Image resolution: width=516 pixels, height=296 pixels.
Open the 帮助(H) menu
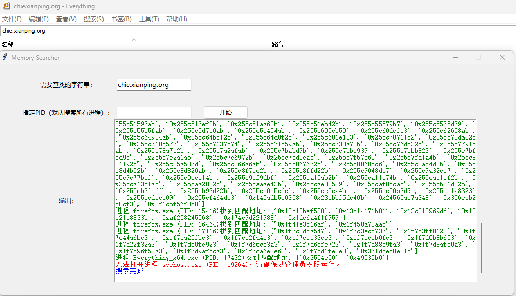click(177, 19)
